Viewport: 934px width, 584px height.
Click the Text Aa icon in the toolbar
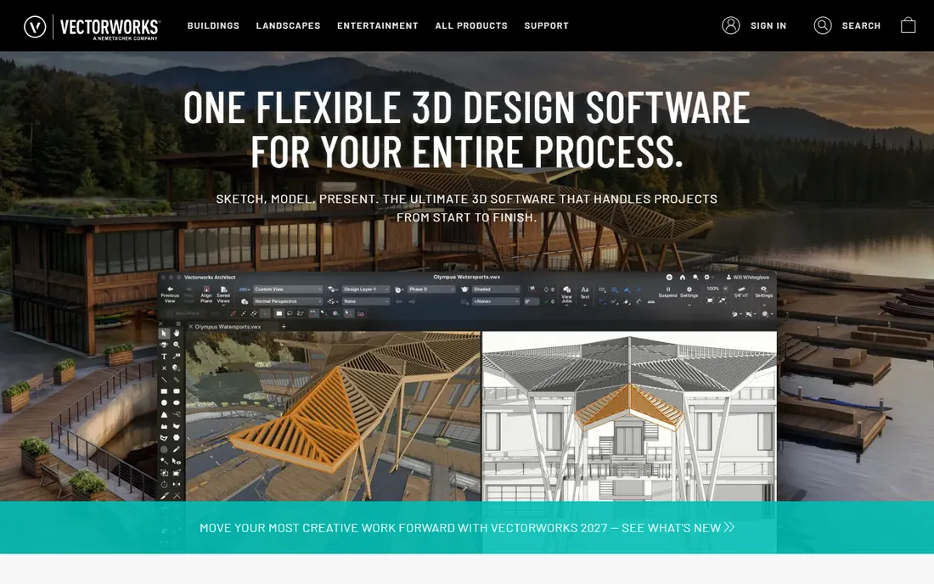[x=585, y=289]
